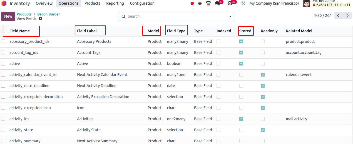The width and height of the screenshot is (353, 144).
Task: Click the New button
Action: coord(8,16)
